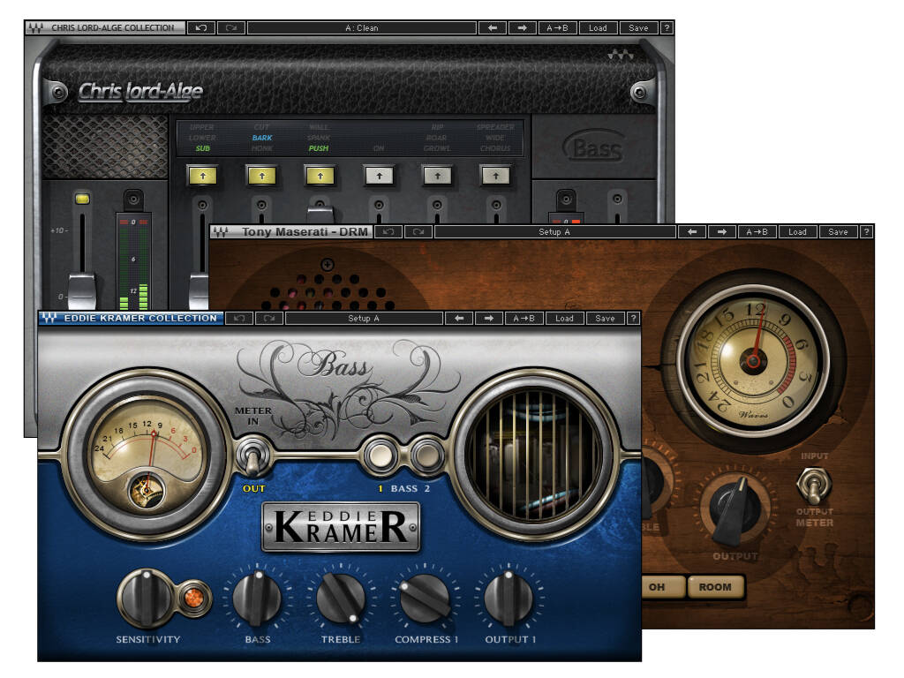Click the Sensitivity knob in Eddie Kramer
The width and height of the screenshot is (904, 678).
(147, 598)
